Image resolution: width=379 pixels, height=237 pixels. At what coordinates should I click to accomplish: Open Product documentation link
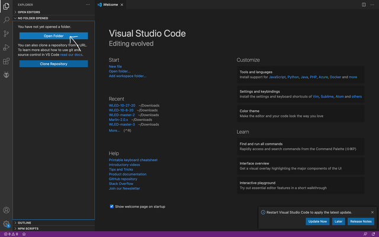(128, 174)
